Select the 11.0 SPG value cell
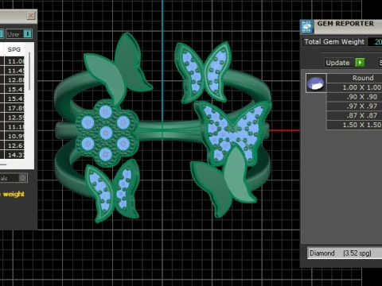 (14, 61)
